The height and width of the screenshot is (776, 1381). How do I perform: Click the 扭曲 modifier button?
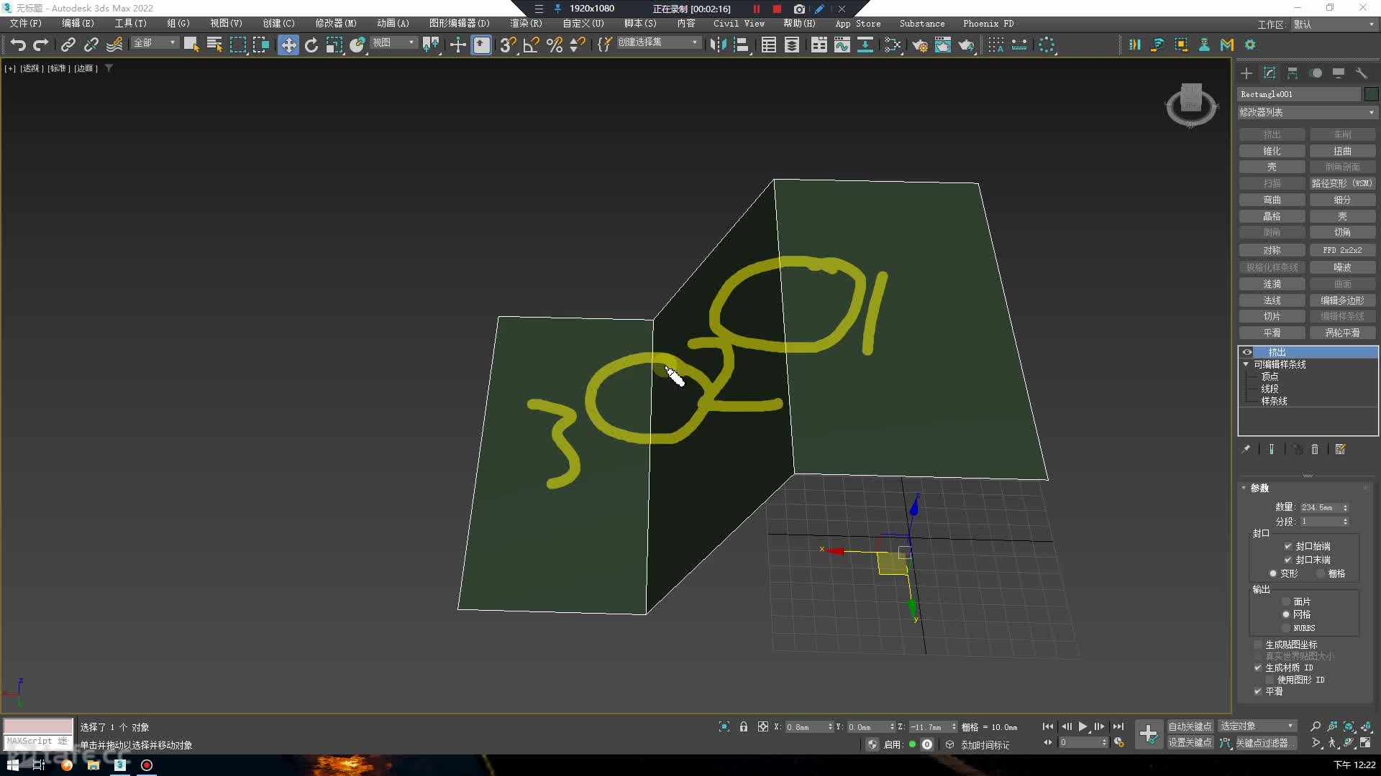(1342, 151)
